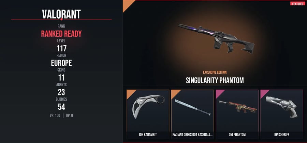Click the Exclusive Edition label

pyautogui.click(x=215, y=72)
